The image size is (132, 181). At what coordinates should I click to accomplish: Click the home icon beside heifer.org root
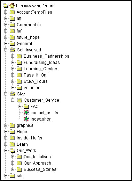coord(12,6)
